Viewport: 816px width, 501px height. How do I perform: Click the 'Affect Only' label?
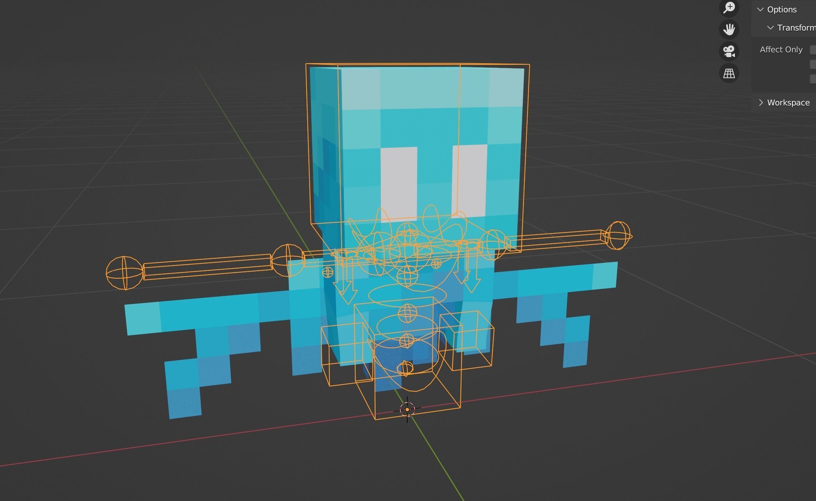(781, 50)
